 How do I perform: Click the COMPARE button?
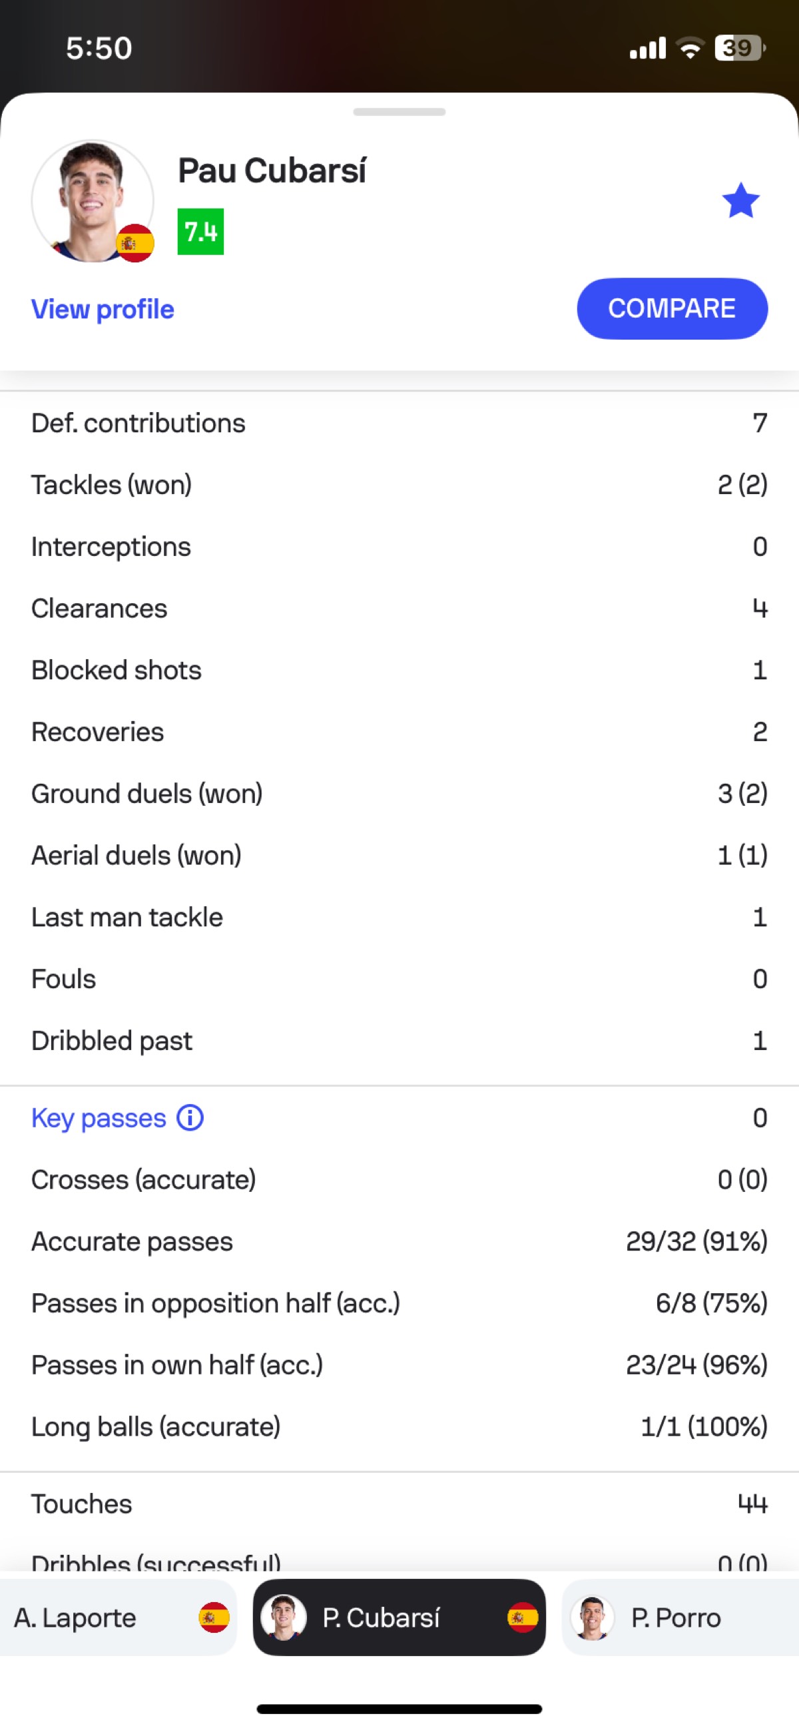(672, 308)
